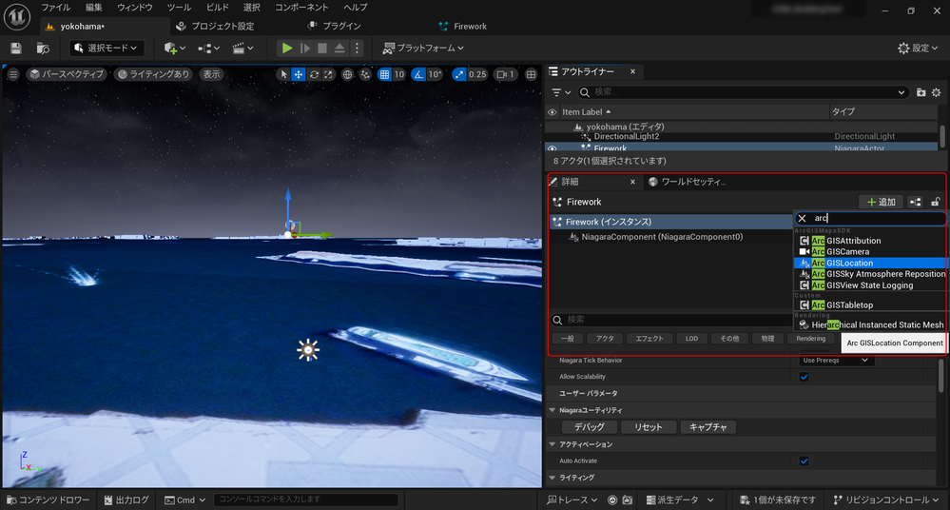This screenshot has width=950, height=510.
Task: Open the viewport 表示 menu
Action: click(x=211, y=74)
